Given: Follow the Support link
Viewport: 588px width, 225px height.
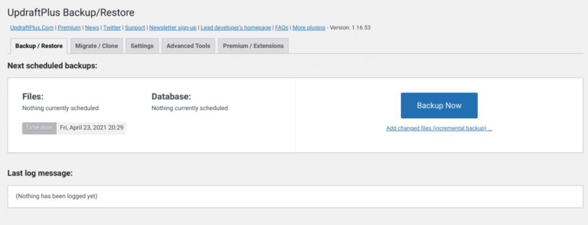Looking at the screenshot, I should point(135,28).
